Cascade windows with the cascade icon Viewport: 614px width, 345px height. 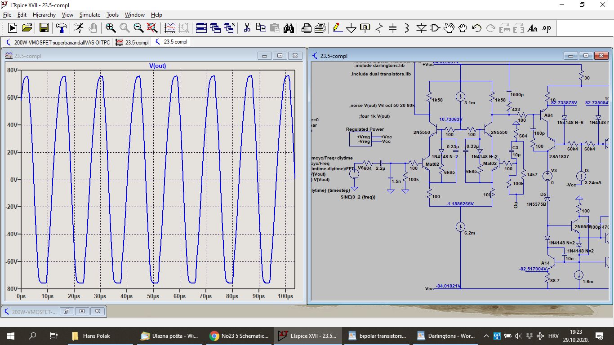pyautogui.click(x=215, y=28)
